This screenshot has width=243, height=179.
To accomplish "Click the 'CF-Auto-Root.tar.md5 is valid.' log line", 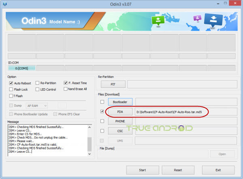I will point(32,145).
